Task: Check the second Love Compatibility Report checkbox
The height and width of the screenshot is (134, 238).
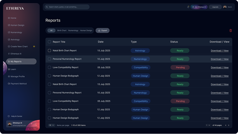Action: pos(50,101)
